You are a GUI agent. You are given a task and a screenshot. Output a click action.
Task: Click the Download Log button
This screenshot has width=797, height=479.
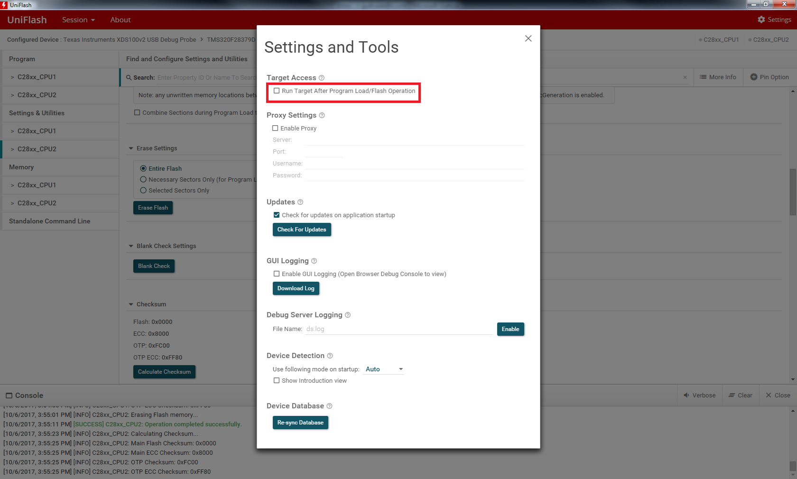[x=296, y=288]
